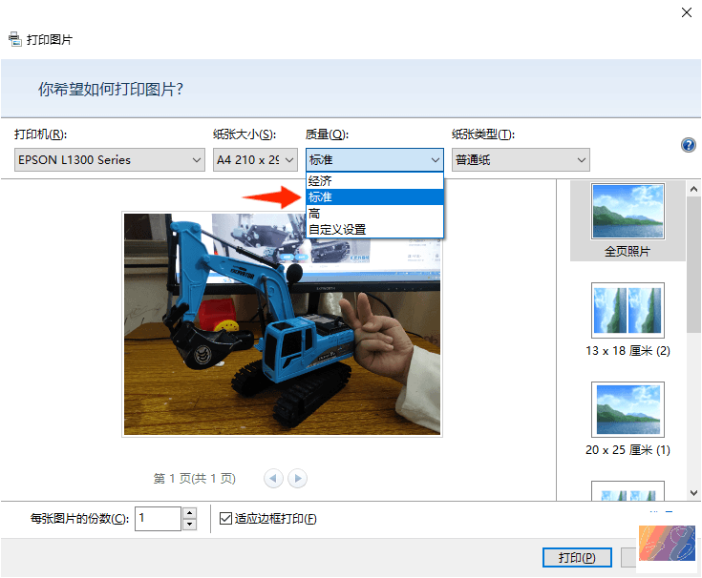Click the blue help question mark icon
Image resolution: width=702 pixels, height=578 pixels.
pos(688,145)
